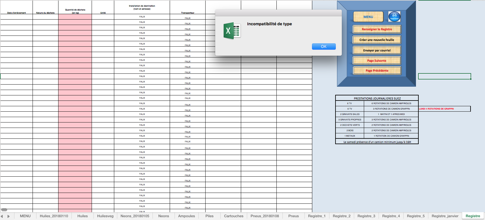Open the Registre_4 sheet tab
The height and width of the screenshot is (220, 485).
click(391, 216)
